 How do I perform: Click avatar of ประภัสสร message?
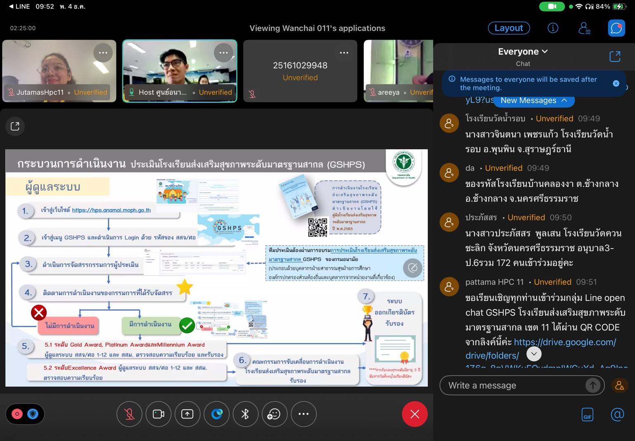449,222
